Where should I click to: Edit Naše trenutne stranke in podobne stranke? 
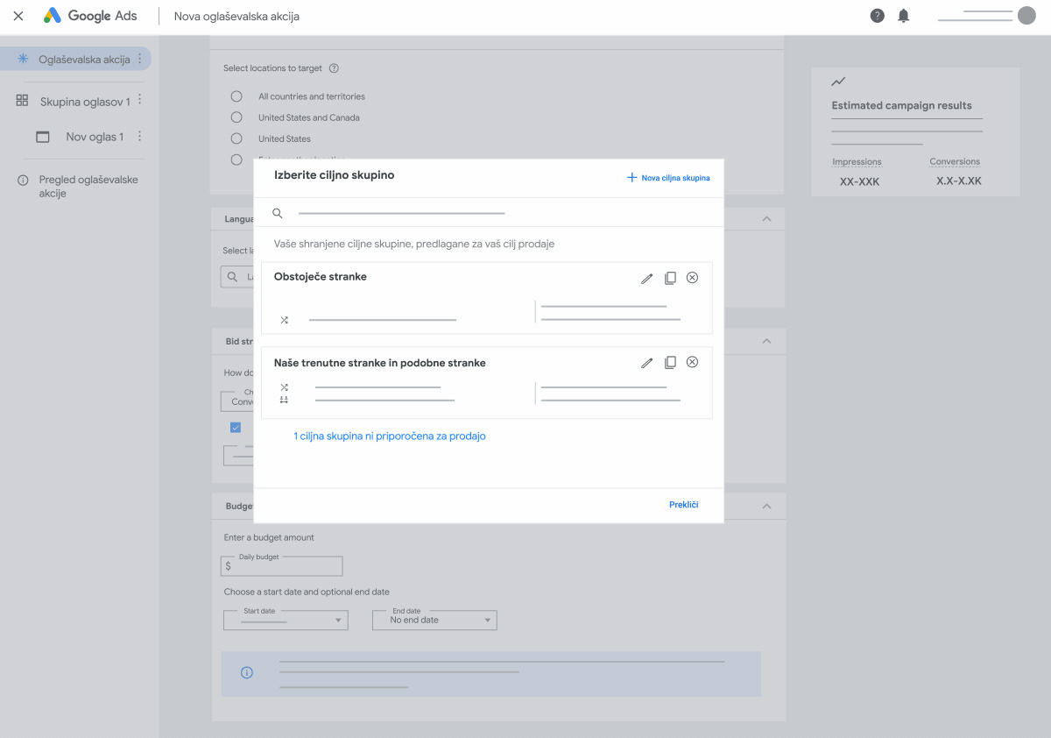coord(646,363)
